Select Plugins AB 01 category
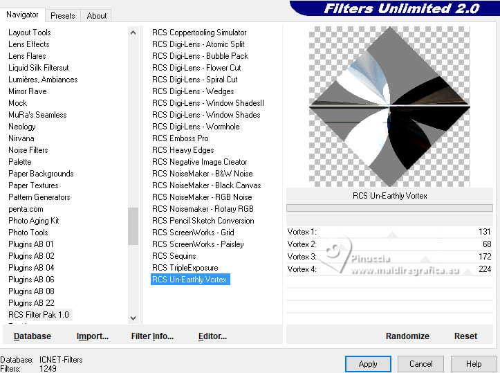This screenshot has width=500, height=373. point(31,244)
